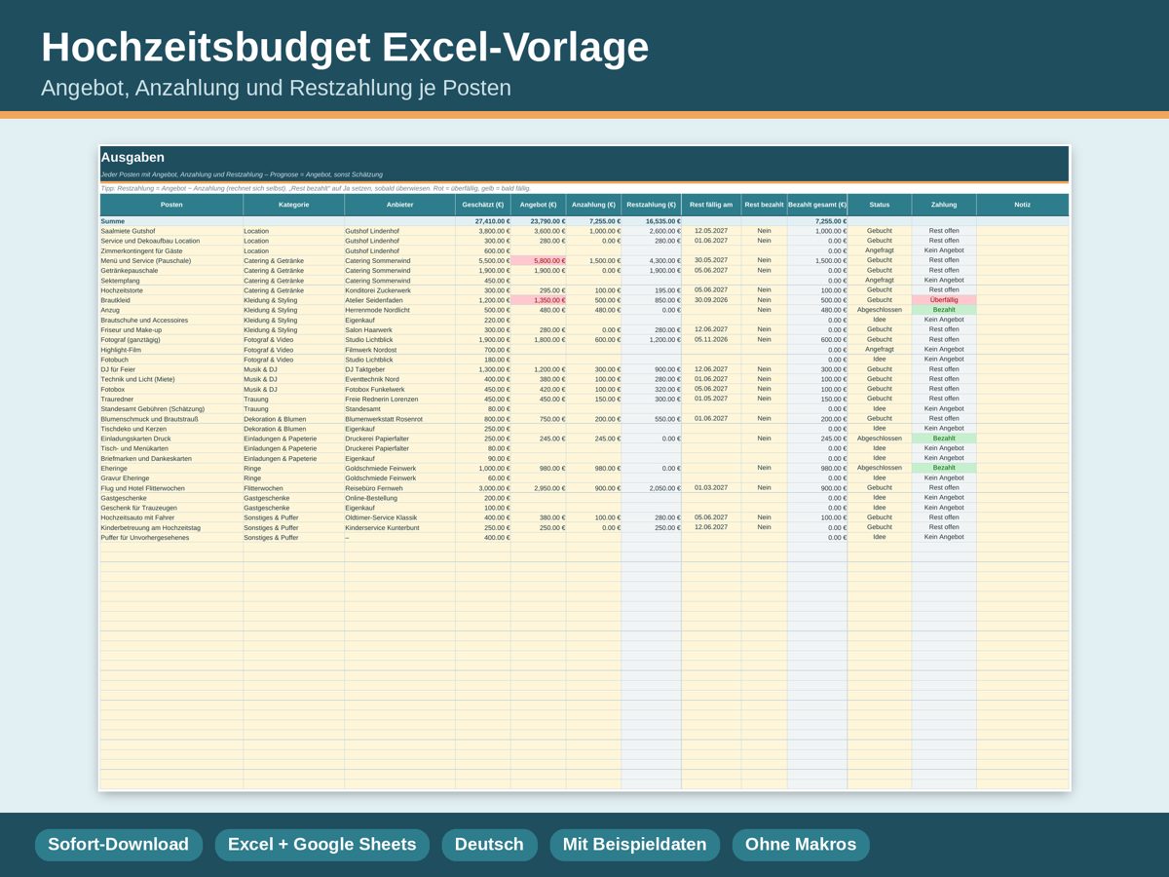Select the Anbieter column header
1169x877 pixels.
[x=399, y=205]
